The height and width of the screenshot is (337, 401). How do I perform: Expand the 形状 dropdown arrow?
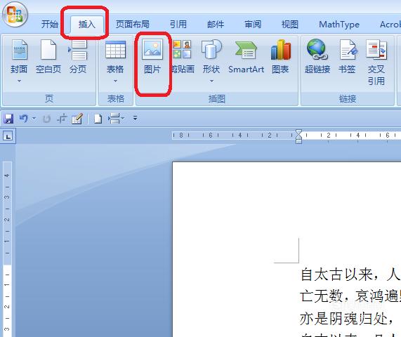click(x=211, y=81)
